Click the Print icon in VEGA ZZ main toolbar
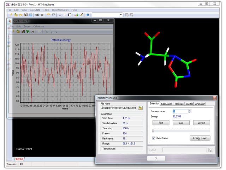 click(42, 15)
